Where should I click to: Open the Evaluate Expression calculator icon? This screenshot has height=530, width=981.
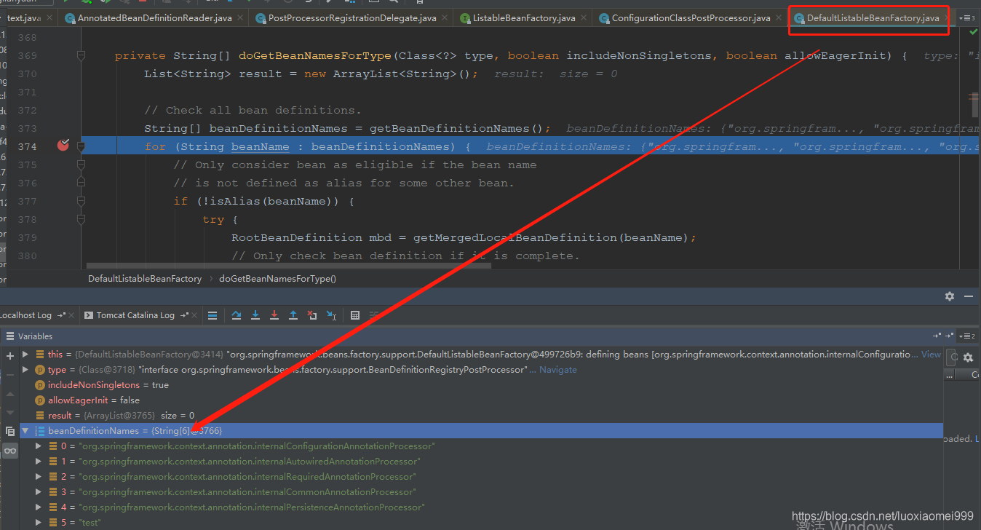355,315
